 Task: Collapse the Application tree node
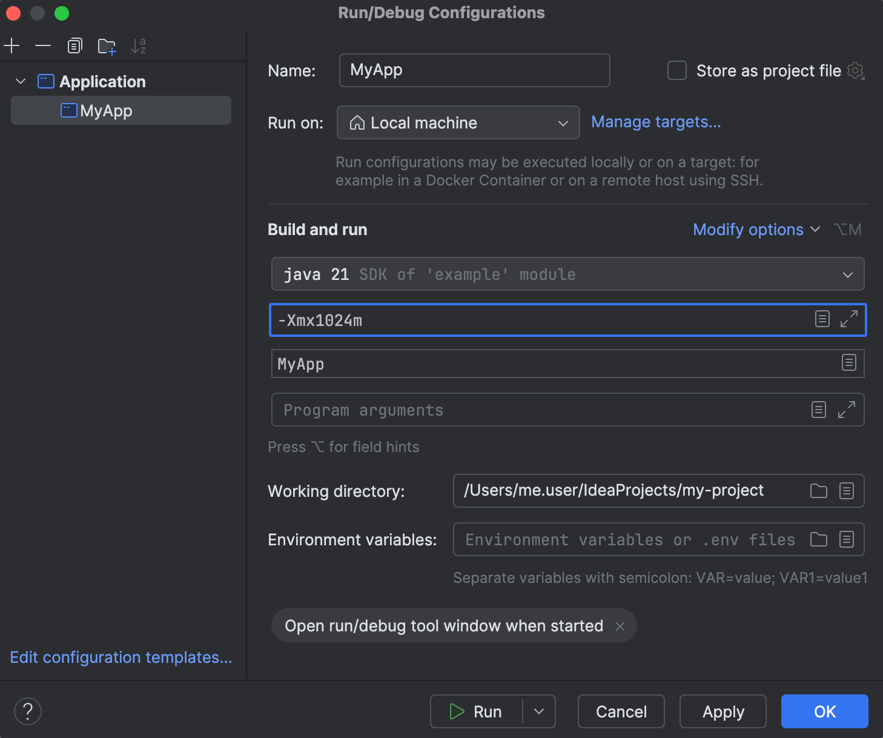(20, 81)
